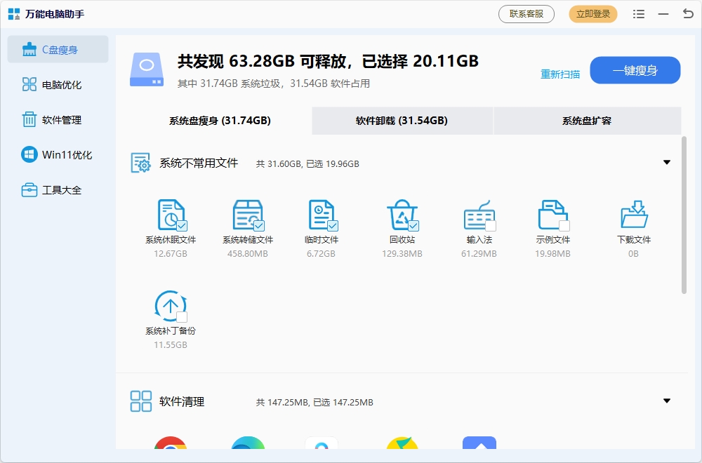Screen dimensions: 702x463
Task: Click the 一键瘦身 button
Action: point(635,70)
